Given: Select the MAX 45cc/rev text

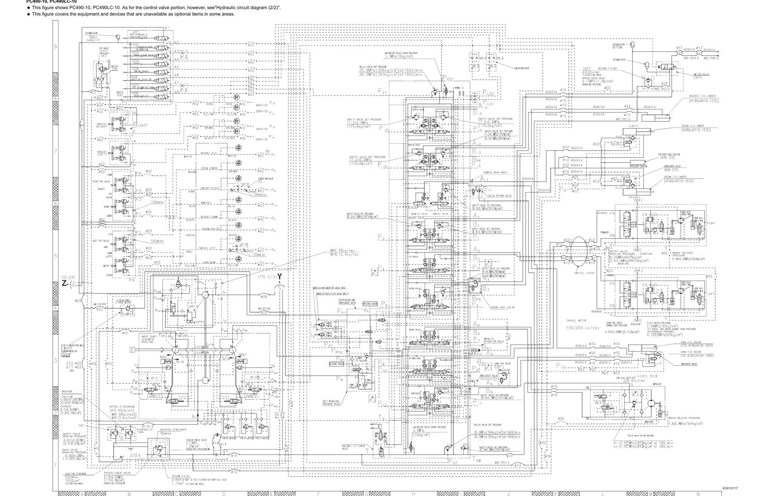Looking at the screenshot, I should pos(343,250).
